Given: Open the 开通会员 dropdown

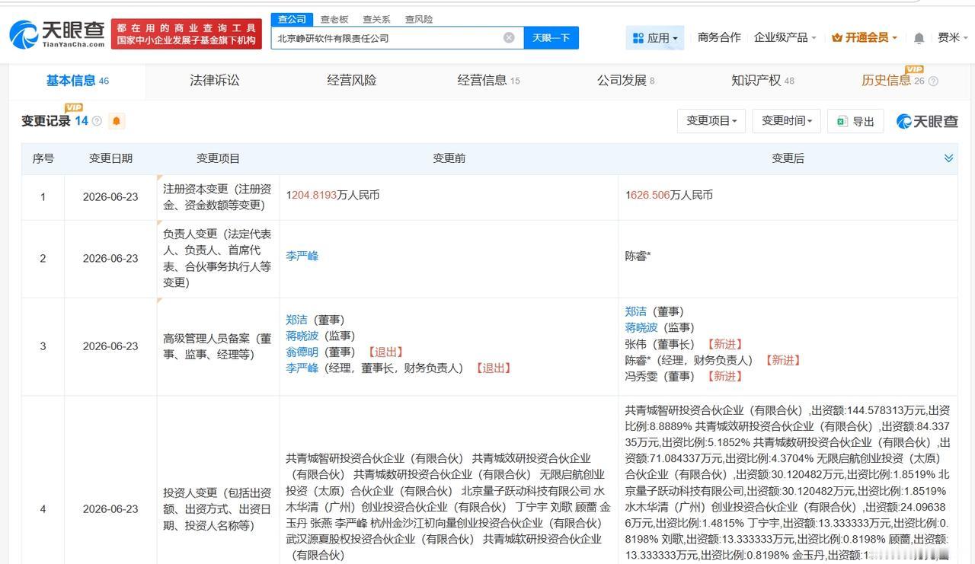Looking at the screenshot, I should click(865, 37).
